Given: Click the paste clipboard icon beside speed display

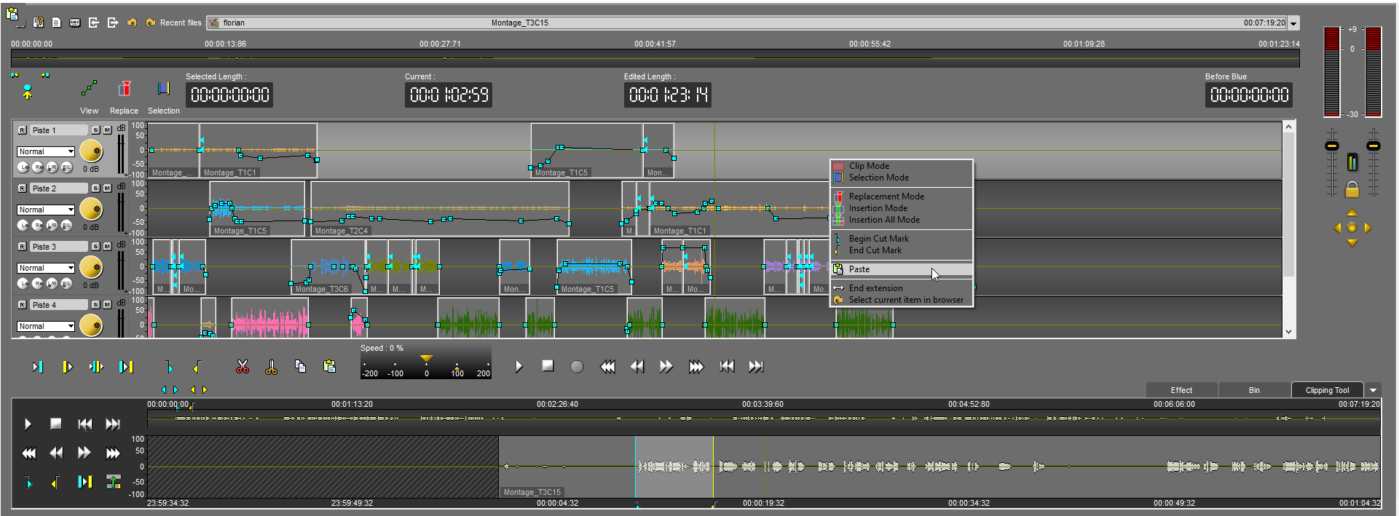Looking at the screenshot, I should point(329,367).
